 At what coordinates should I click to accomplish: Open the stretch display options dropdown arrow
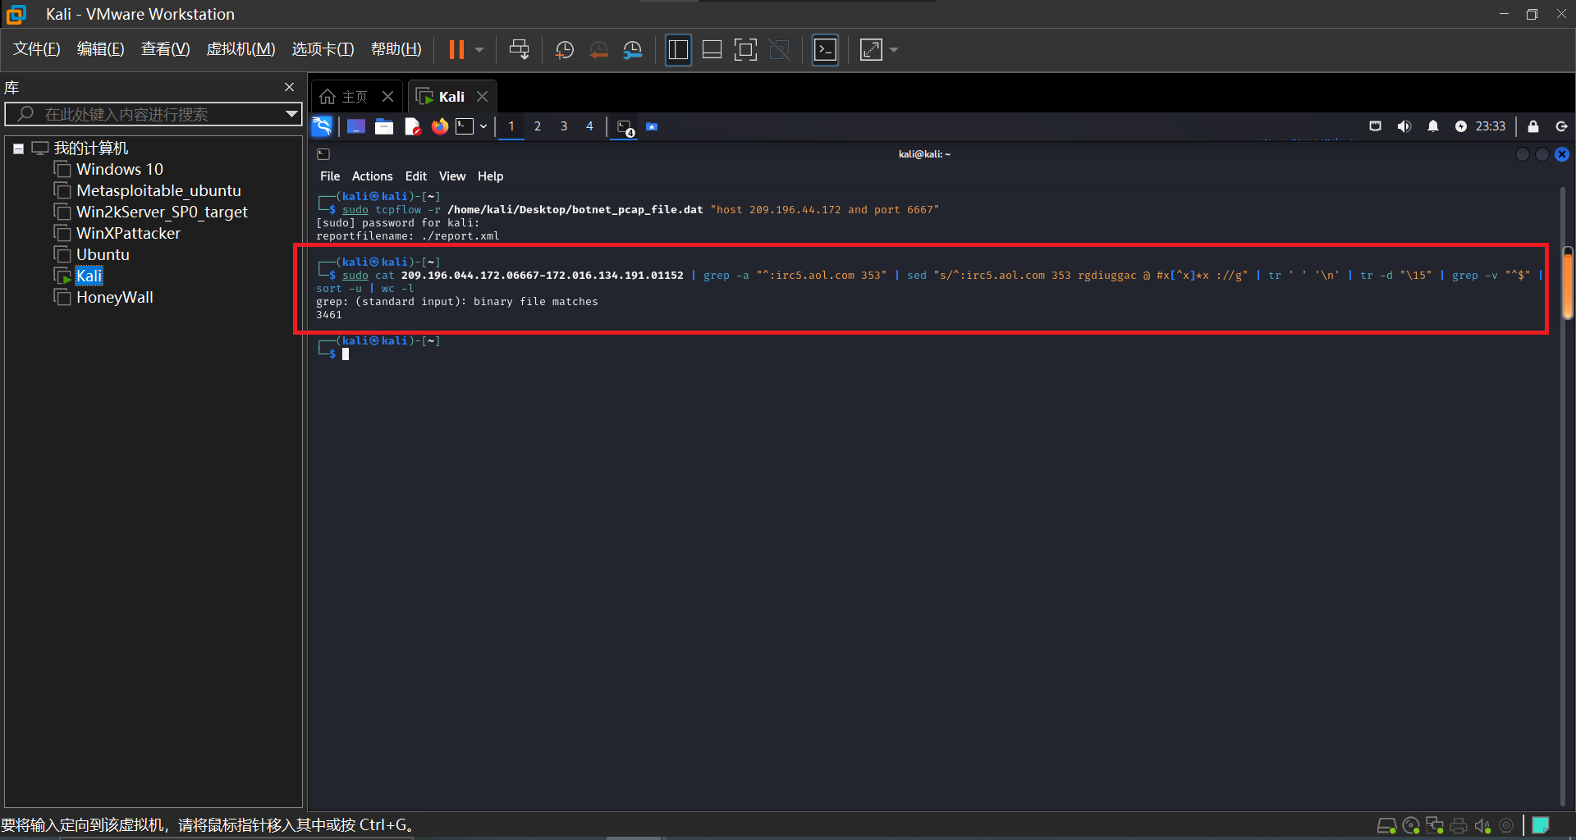coord(894,50)
